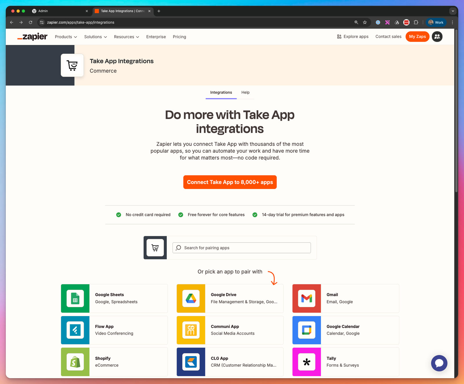
Task: Go back to the previous page
Action: (x=12, y=22)
